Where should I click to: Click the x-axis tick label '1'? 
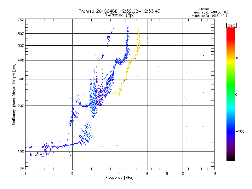(x=25, y=174)
